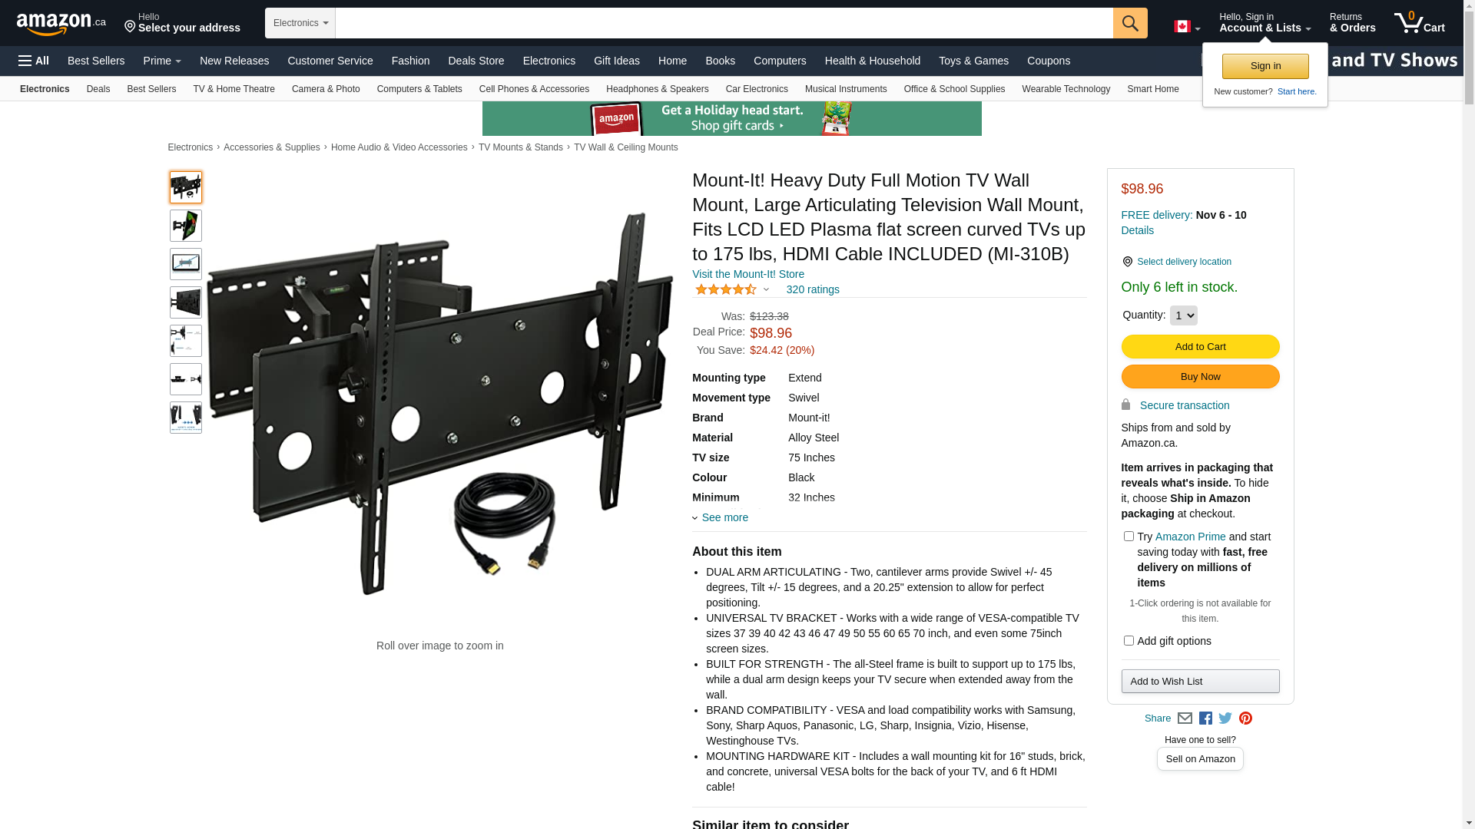Enable the Add gift options checkbox
This screenshot has width=1475, height=829.
(x=1129, y=641)
